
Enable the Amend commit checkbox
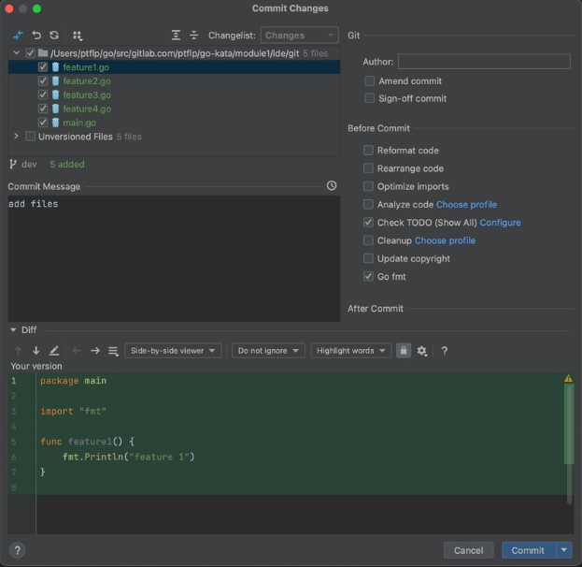pyautogui.click(x=370, y=81)
